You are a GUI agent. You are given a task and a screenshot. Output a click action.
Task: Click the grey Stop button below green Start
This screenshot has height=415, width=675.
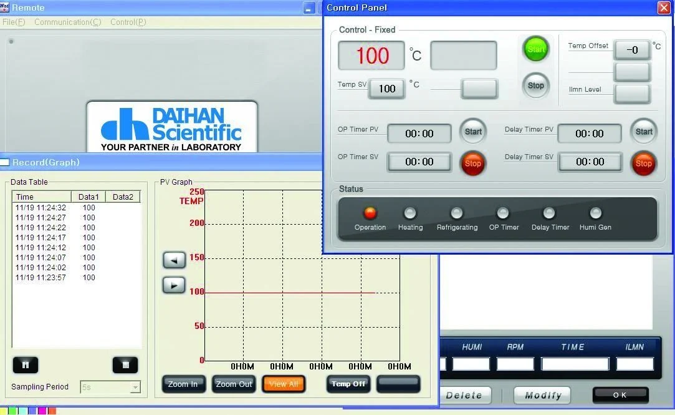tap(535, 85)
